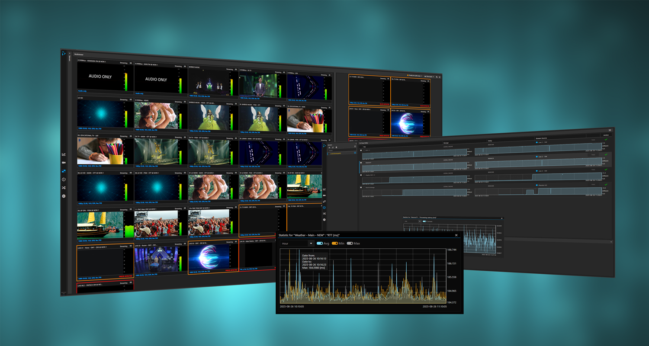Toggle the Max series switch
This screenshot has width=649, height=346.
pyautogui.click(x=350, y=243)
